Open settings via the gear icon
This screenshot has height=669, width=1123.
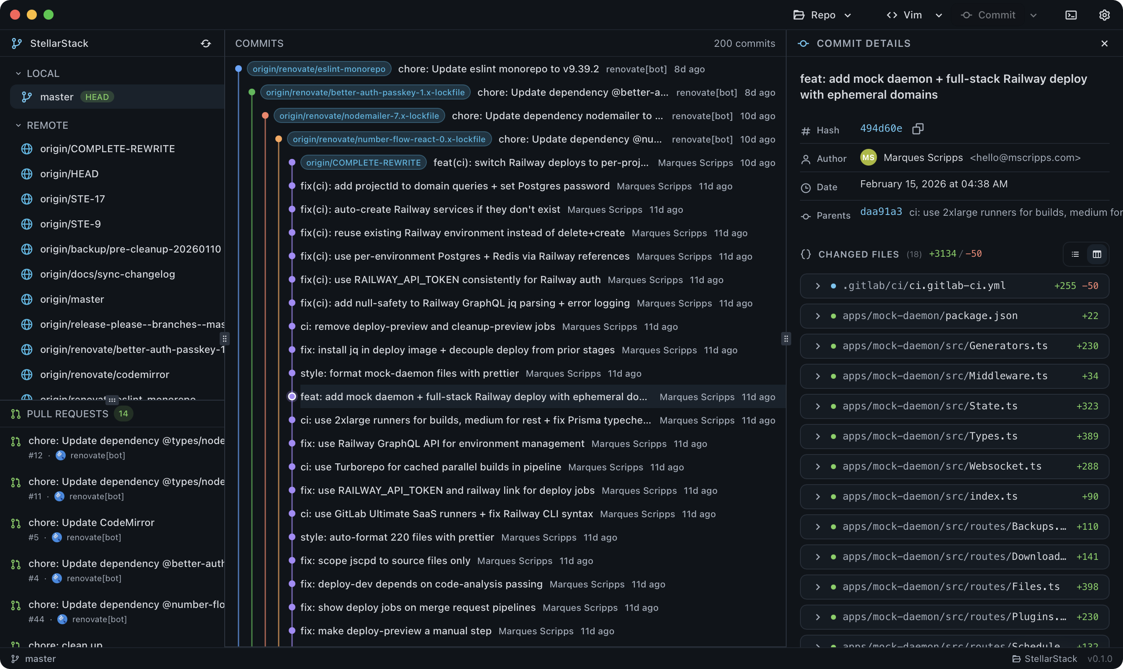1104,15
